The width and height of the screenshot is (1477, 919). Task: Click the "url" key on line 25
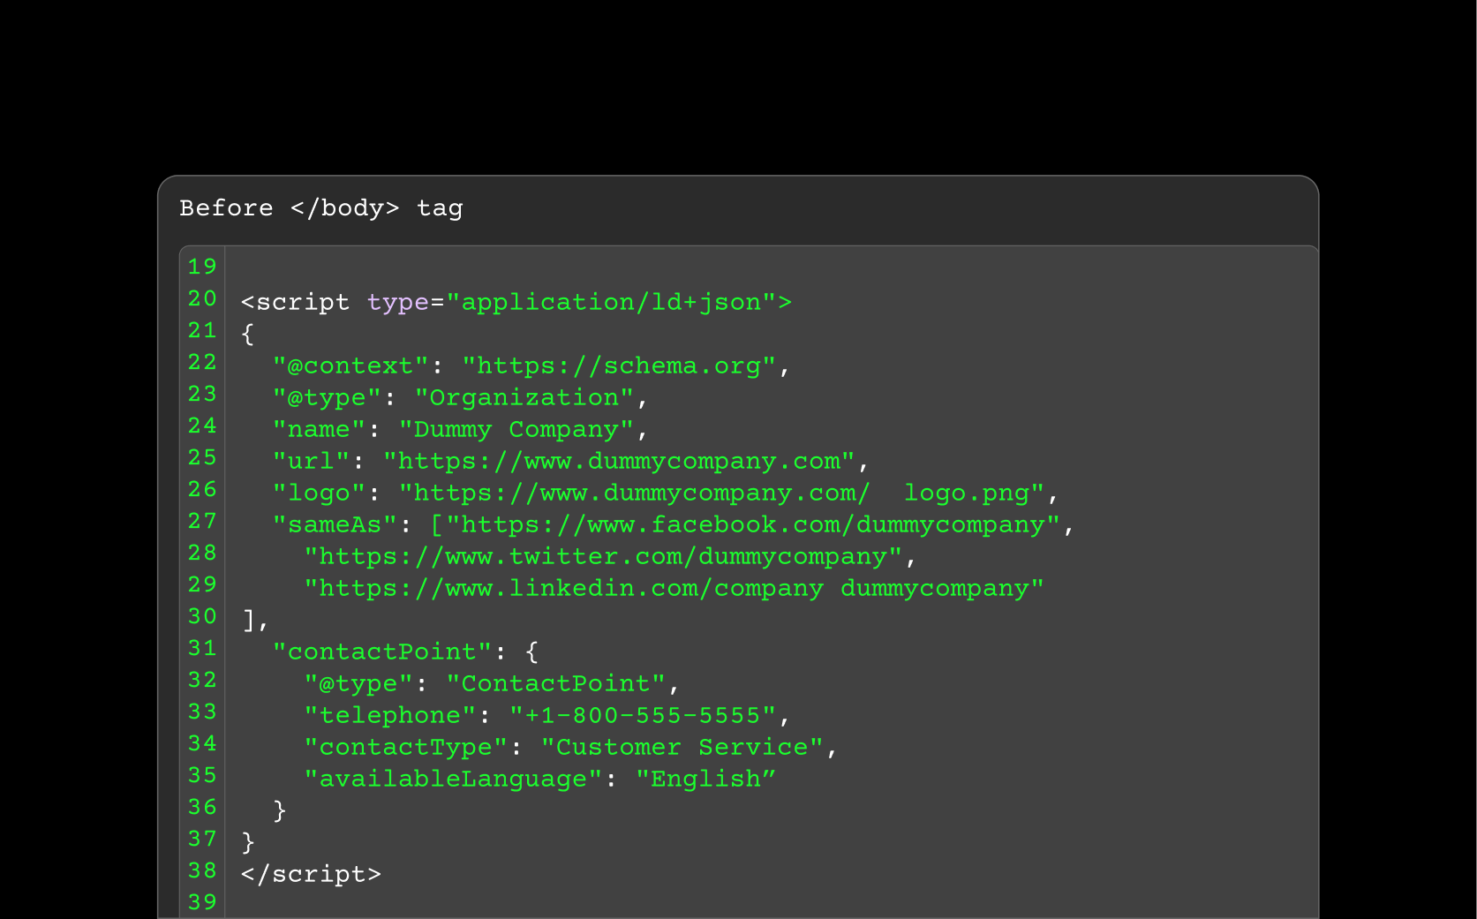pos(311,462)
